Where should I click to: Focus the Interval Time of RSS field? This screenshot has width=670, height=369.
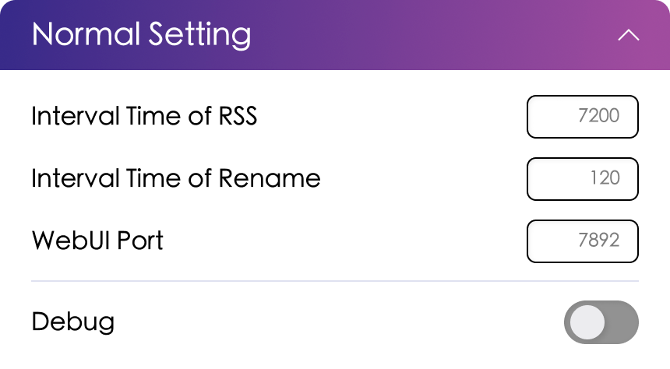[x=583, y=117]
